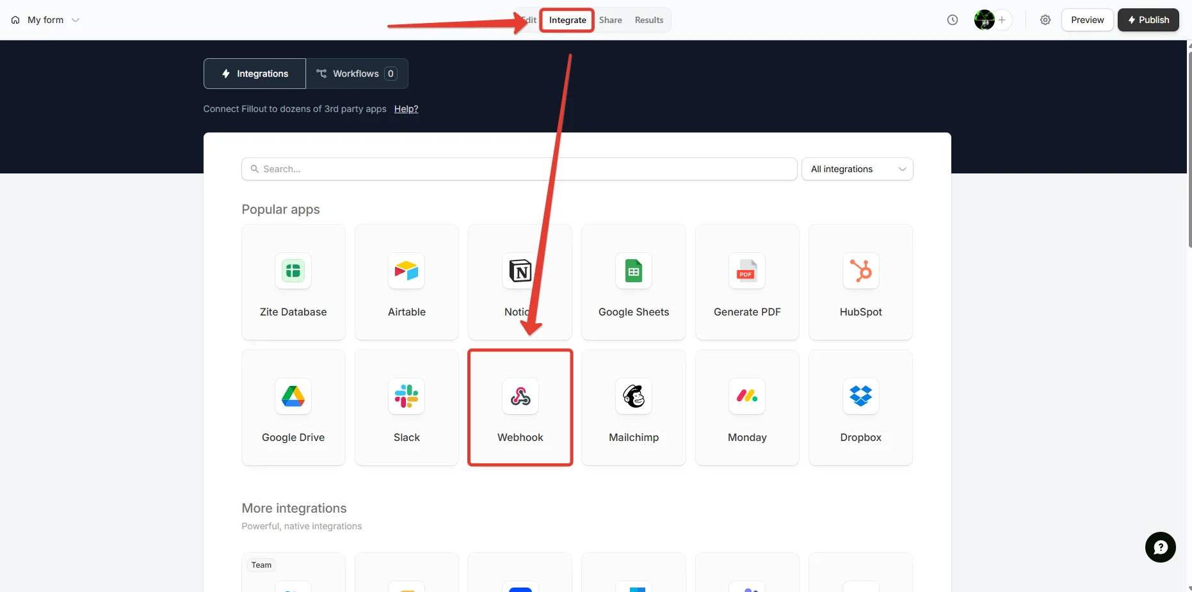Choose the Notion integration card
Screen dimensions: 1192x592
(x=520, y=282)
